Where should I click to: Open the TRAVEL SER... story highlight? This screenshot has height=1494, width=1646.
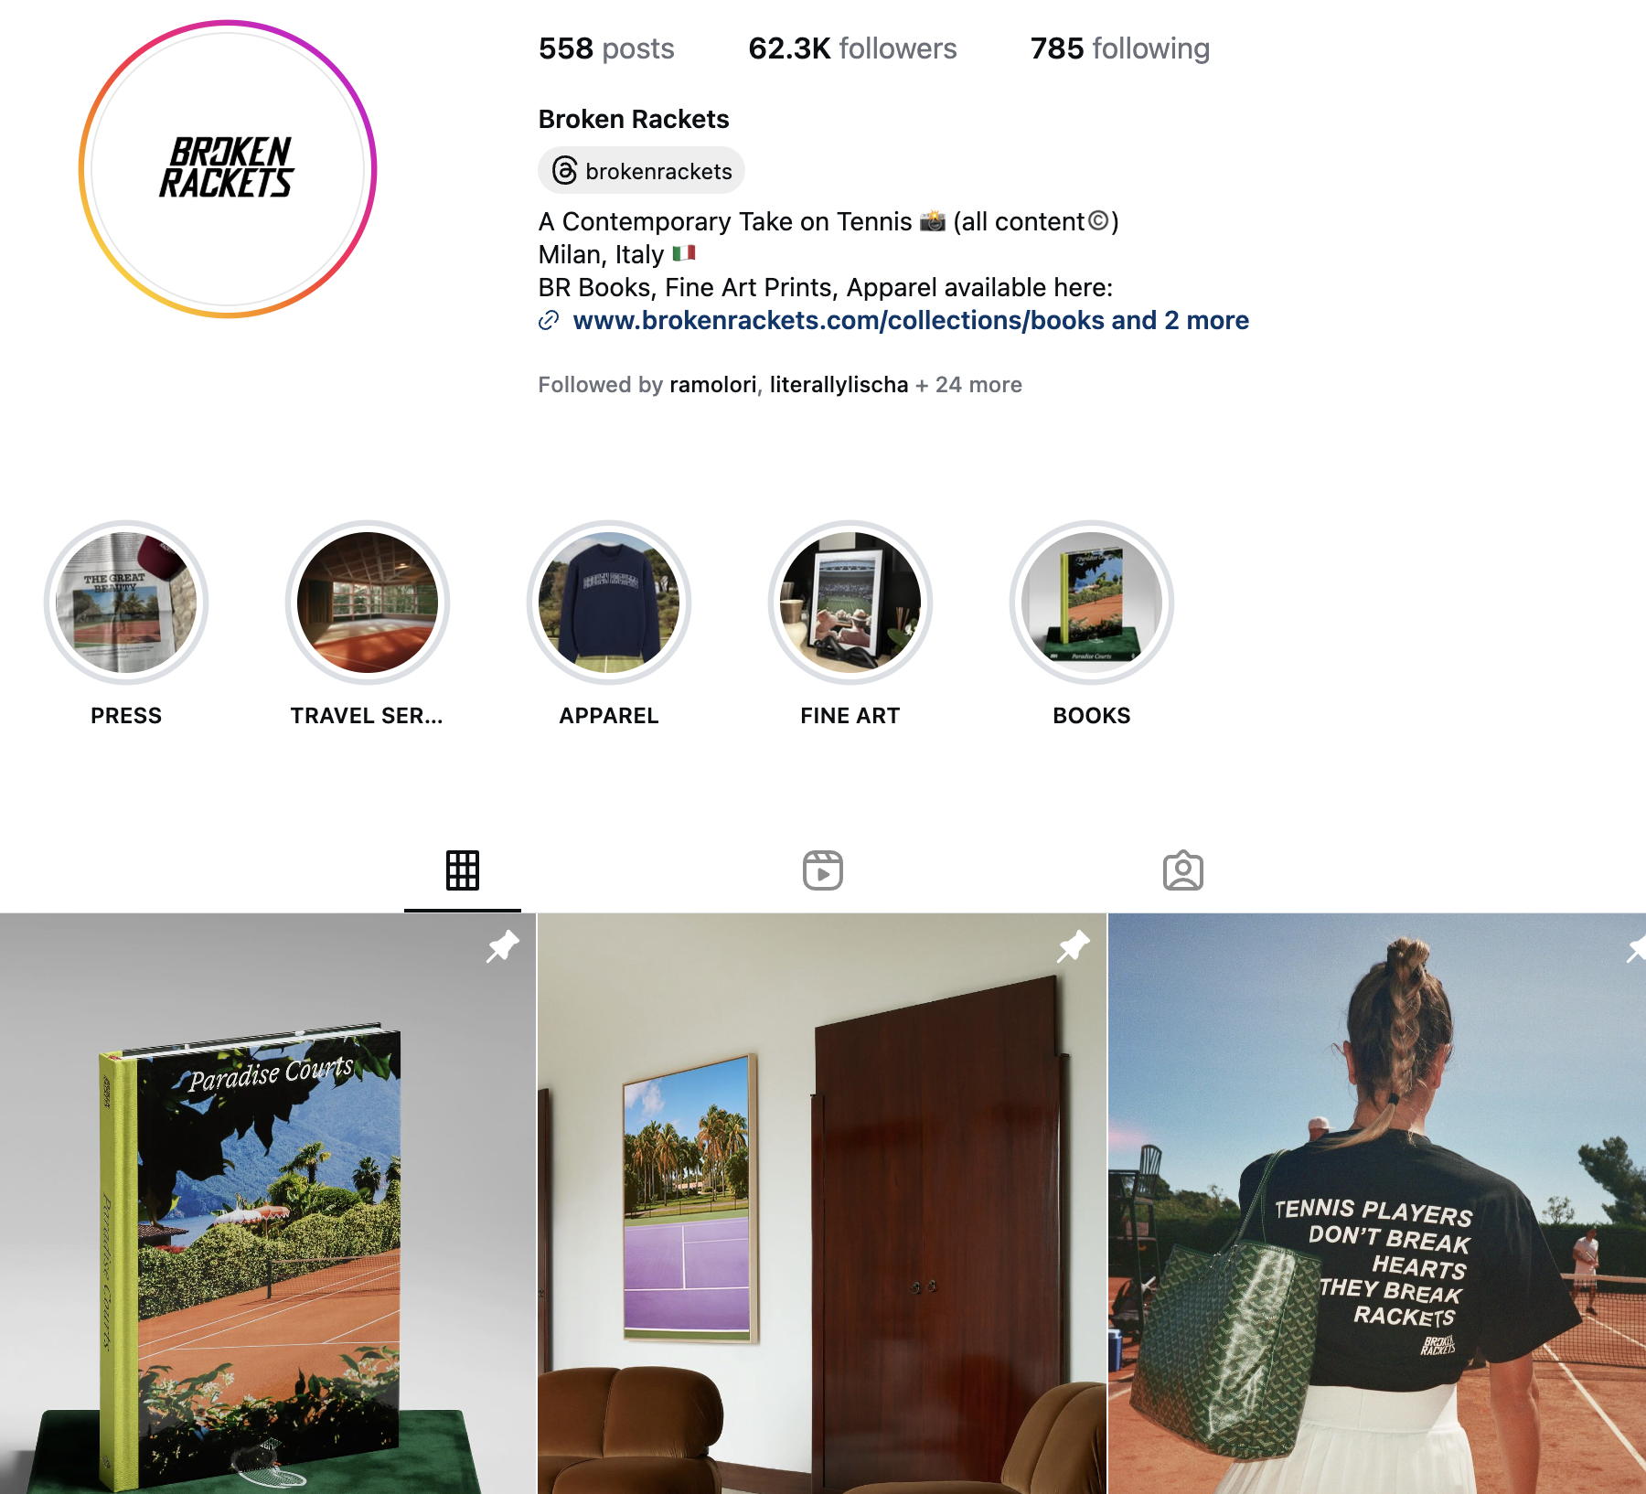(368, 603)
